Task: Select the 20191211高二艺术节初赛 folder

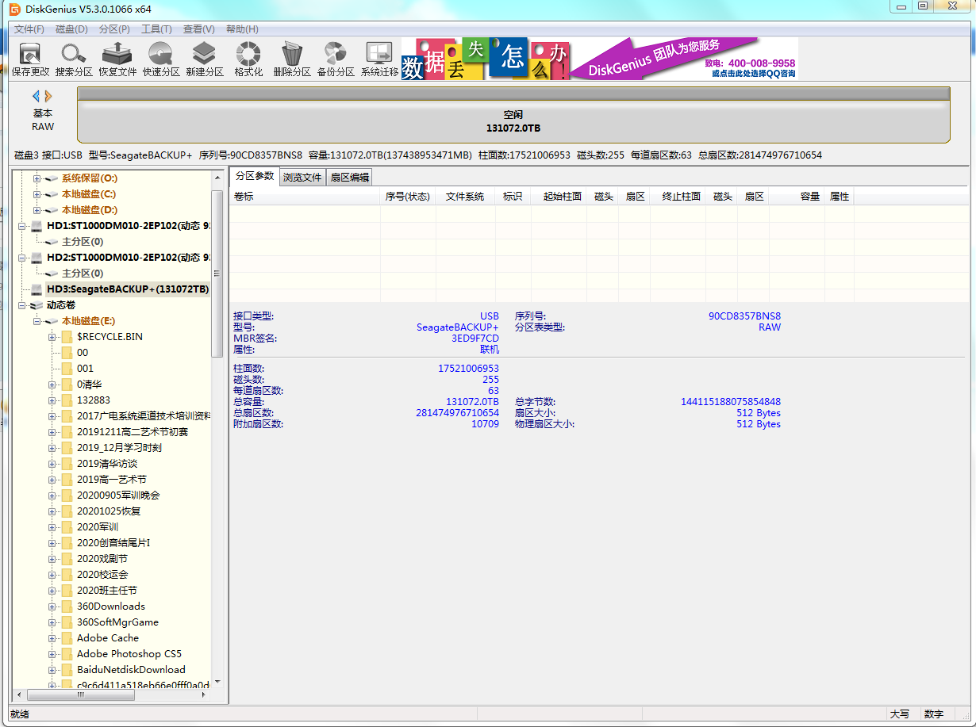Action: [133, 432]
